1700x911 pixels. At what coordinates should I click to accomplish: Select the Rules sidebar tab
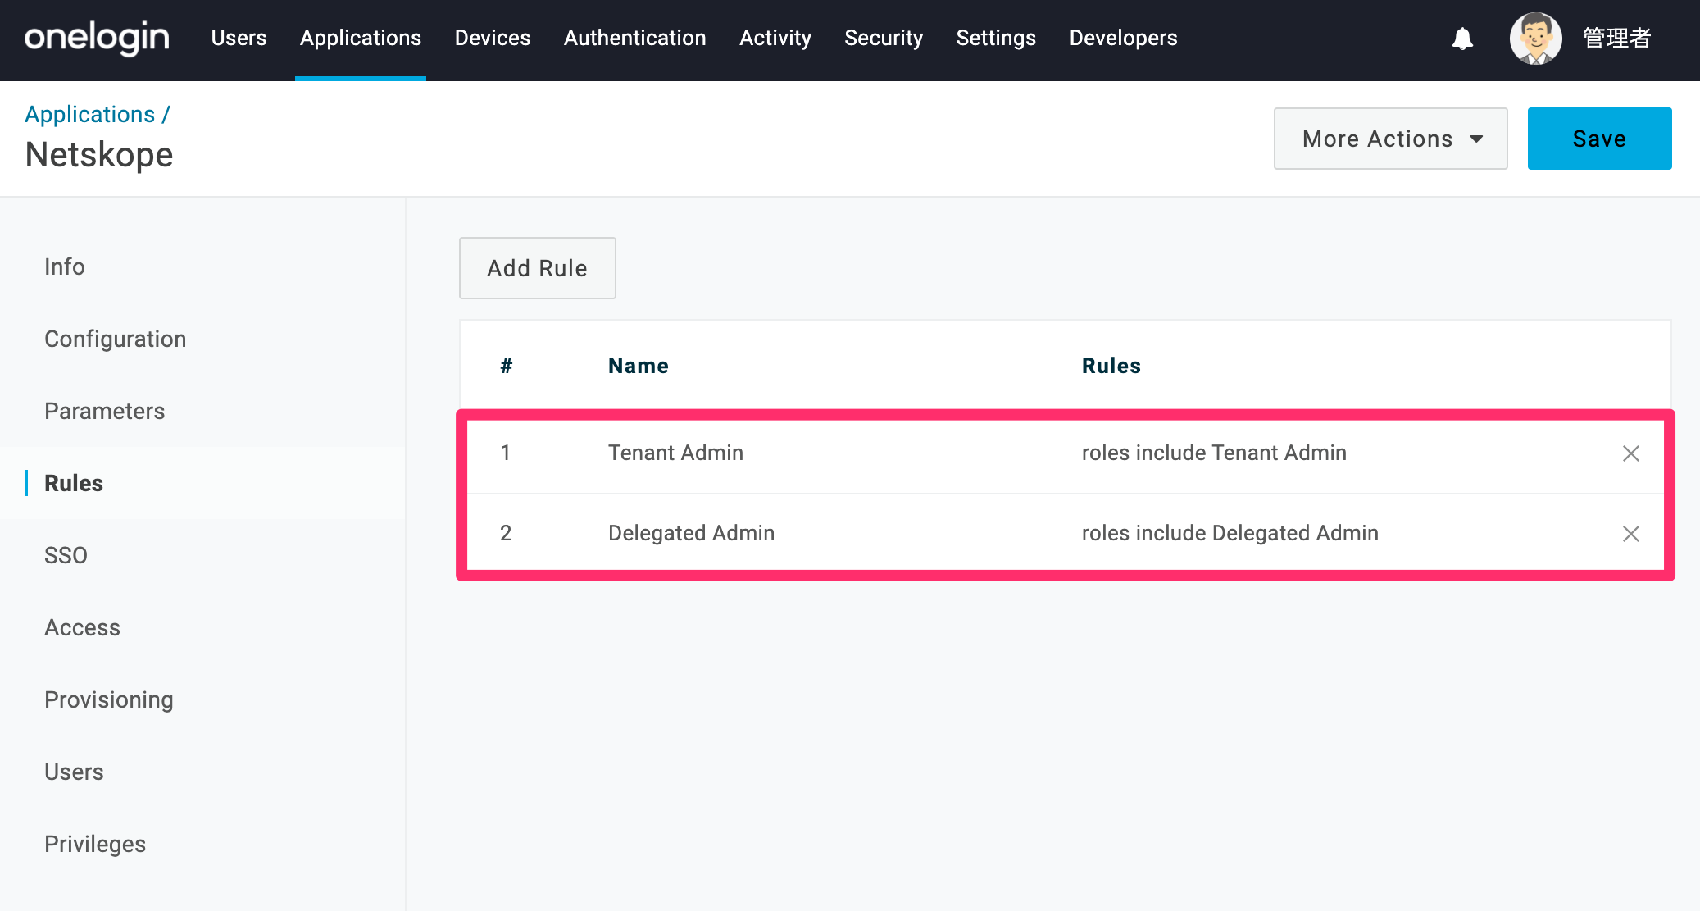tap(74, 483)
